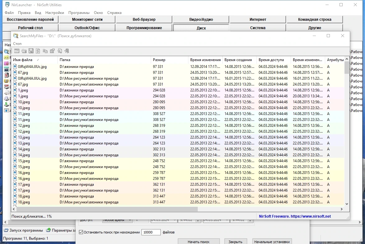Switch to the Система tab

[x=258, y=28]
